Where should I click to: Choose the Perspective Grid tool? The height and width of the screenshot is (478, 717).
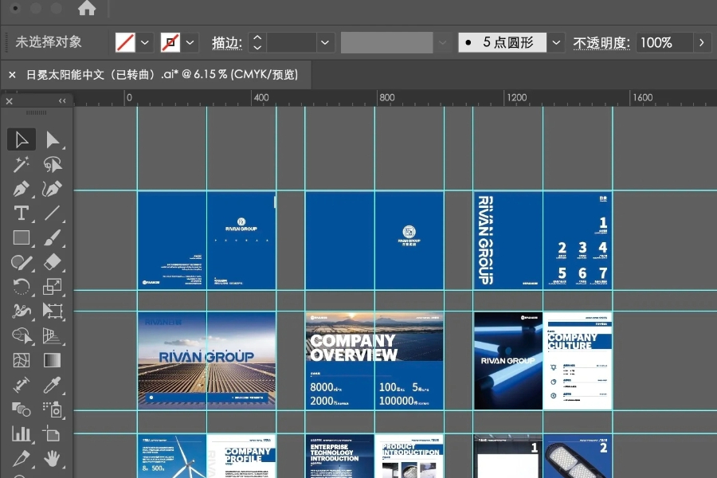pyautogui.click(x=52, y=336)
